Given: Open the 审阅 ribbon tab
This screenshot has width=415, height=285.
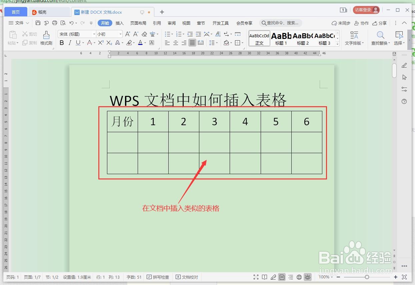Looking at the screenshot, I should (172, 23).
